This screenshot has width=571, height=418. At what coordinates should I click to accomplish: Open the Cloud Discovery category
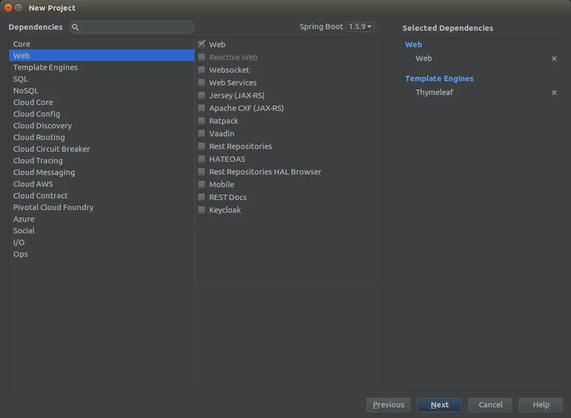[x=102, y=126]
